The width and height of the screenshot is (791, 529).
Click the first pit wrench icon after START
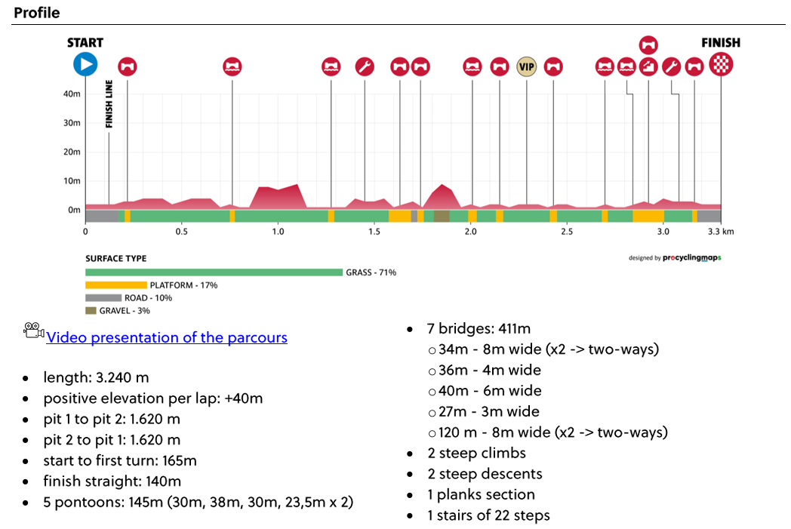click(x=365, y=66)
